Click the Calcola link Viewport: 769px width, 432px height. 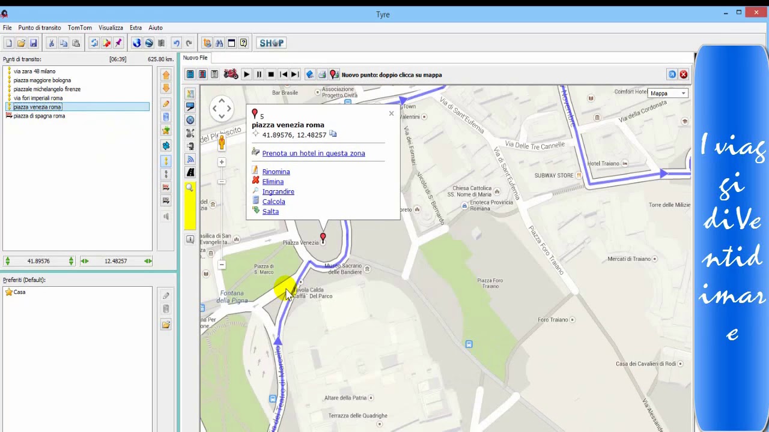click(x=273, y=202)
